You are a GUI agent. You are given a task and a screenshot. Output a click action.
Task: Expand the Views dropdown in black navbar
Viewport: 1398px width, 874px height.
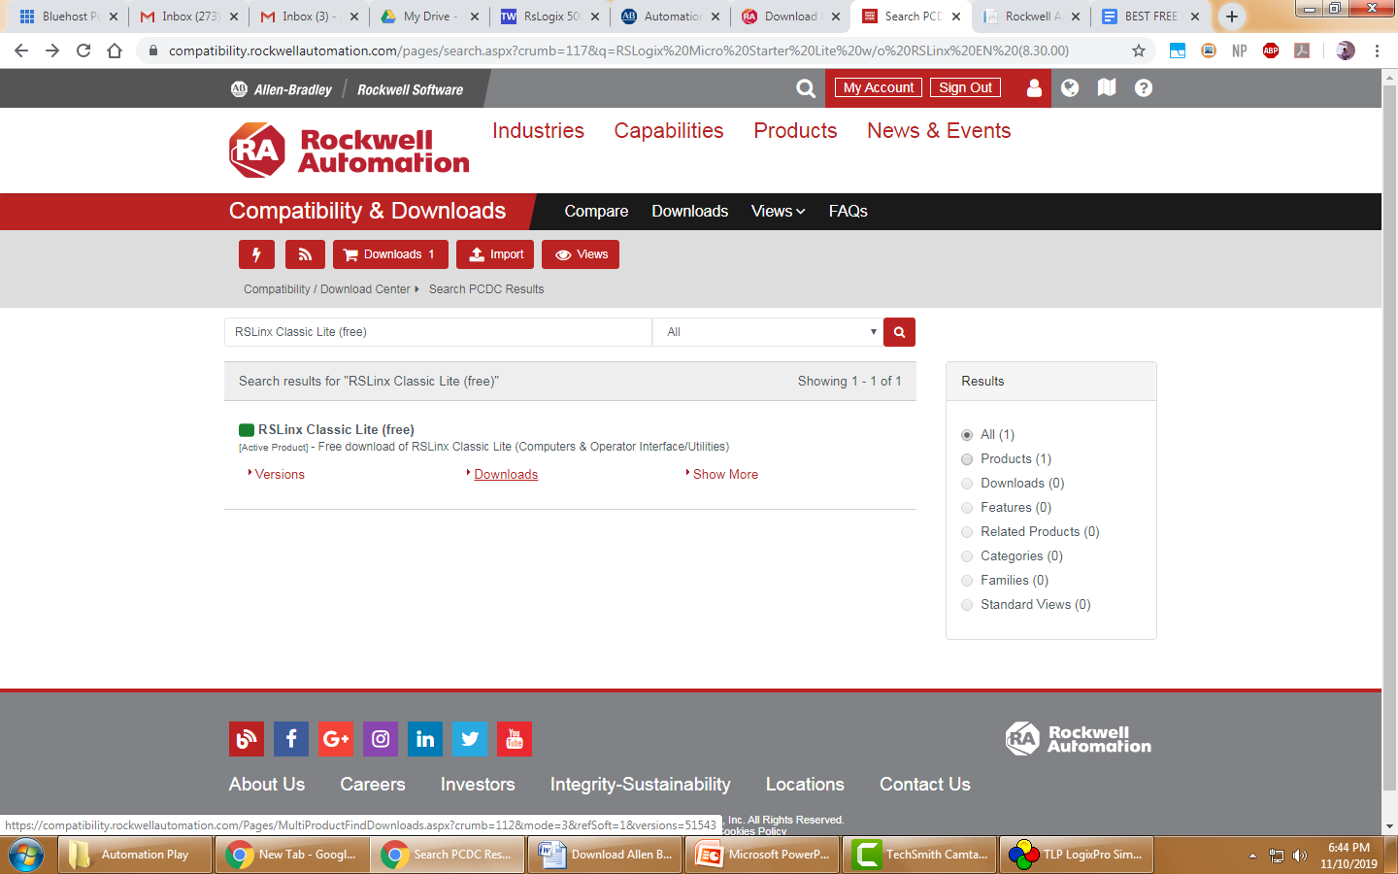(x=778, y=212)
